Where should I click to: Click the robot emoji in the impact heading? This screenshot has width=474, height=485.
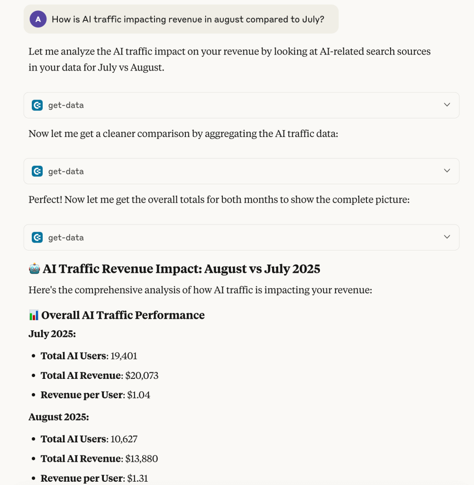click(33, 268)
